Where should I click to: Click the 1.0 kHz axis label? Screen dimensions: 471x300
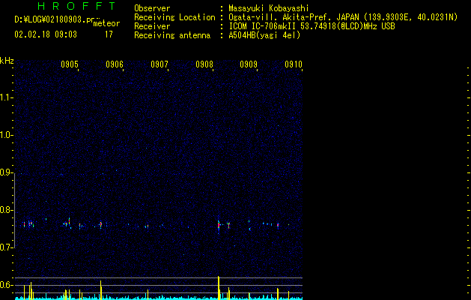click(6, 135)
